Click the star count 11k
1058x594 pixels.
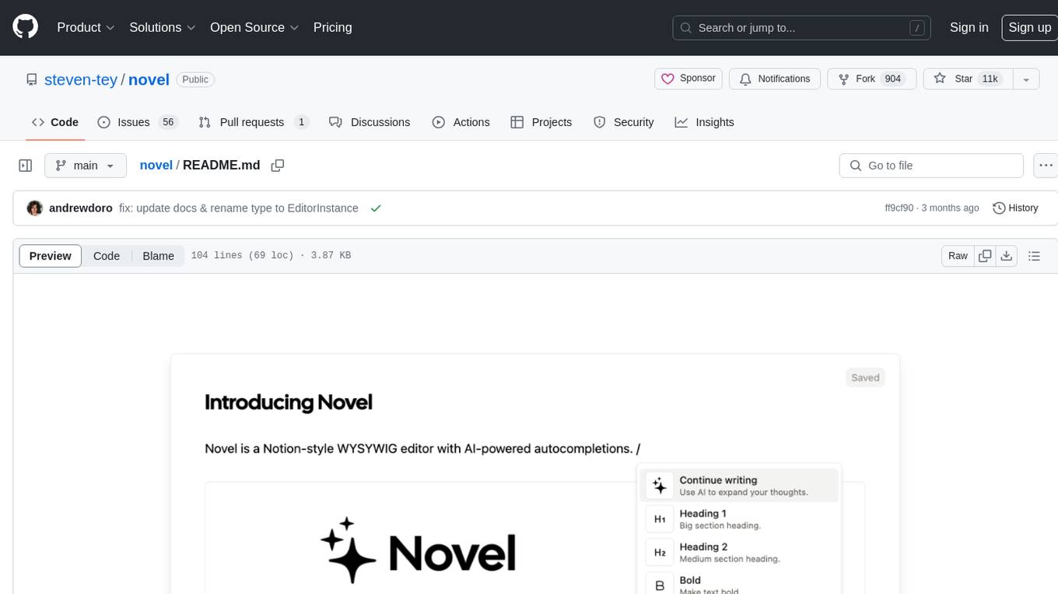pyautogui.click(x=990, y=79)
